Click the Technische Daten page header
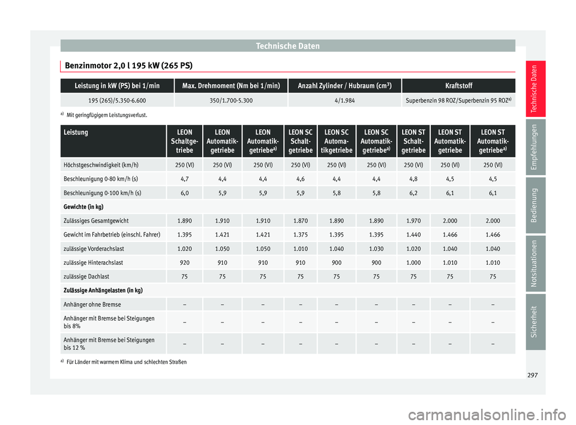The width and height of the screenshot is (576, 425). click(x=287, y=46)
